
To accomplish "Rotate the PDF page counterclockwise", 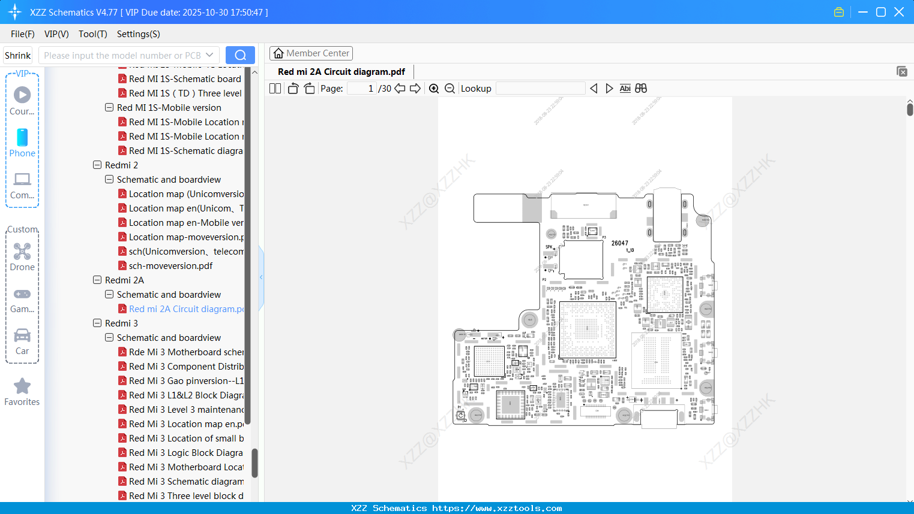I will 292,88.
